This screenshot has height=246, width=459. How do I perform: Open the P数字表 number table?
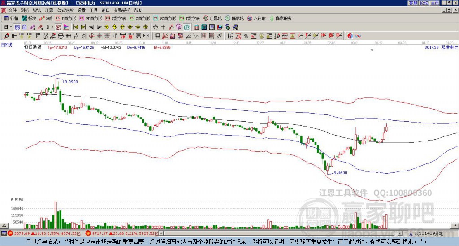coord(116,18)
